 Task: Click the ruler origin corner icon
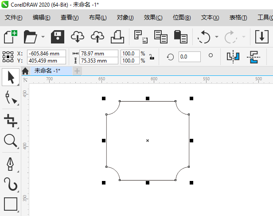point(25,80)
